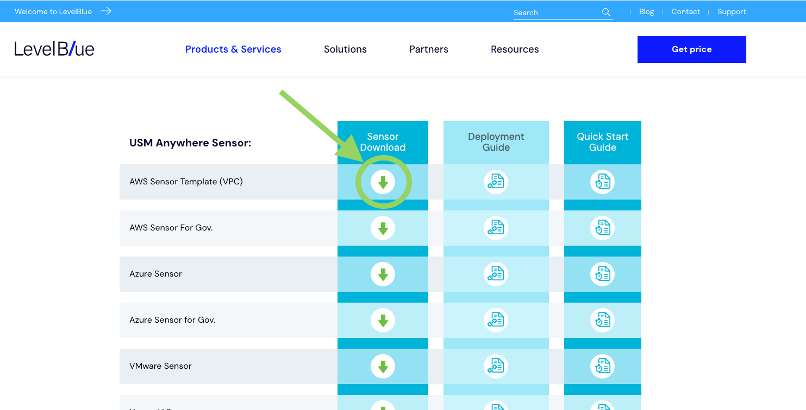806x410 pixels.
Task: Click the Sensor Download column header
Action: (383, 142)
